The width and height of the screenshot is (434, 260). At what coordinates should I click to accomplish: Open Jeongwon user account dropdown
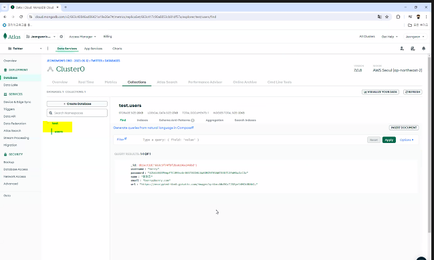[x=415, y=37]
